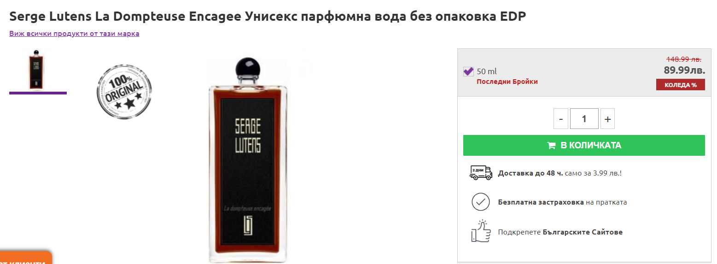717x264 pixels.
Task: Decrease quantity with the minus button
Action: tap(560, 119)
